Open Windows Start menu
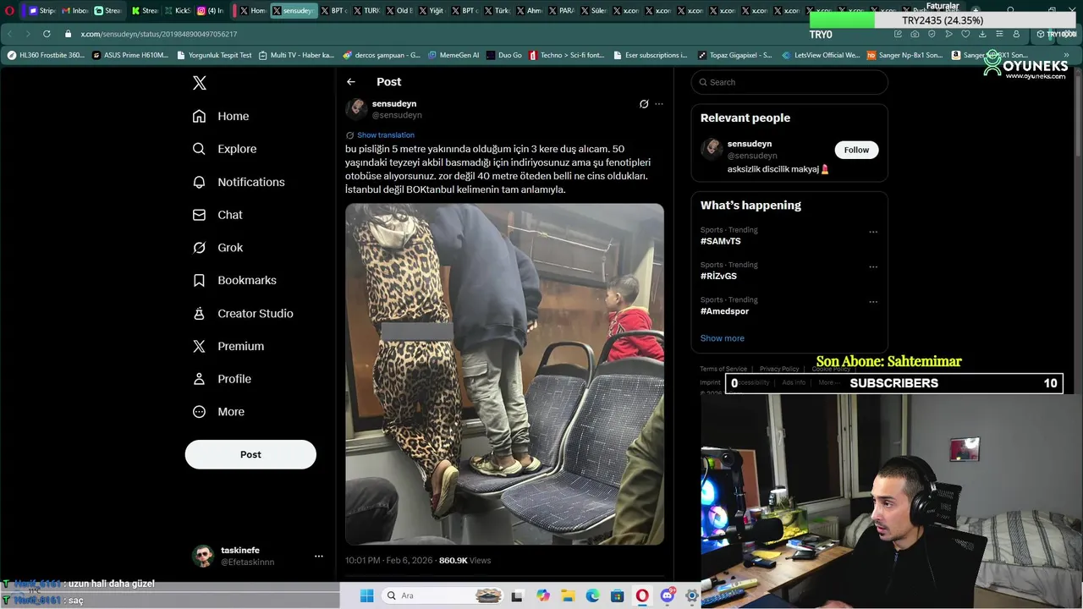1083x609 pixels. coord(367,596)
